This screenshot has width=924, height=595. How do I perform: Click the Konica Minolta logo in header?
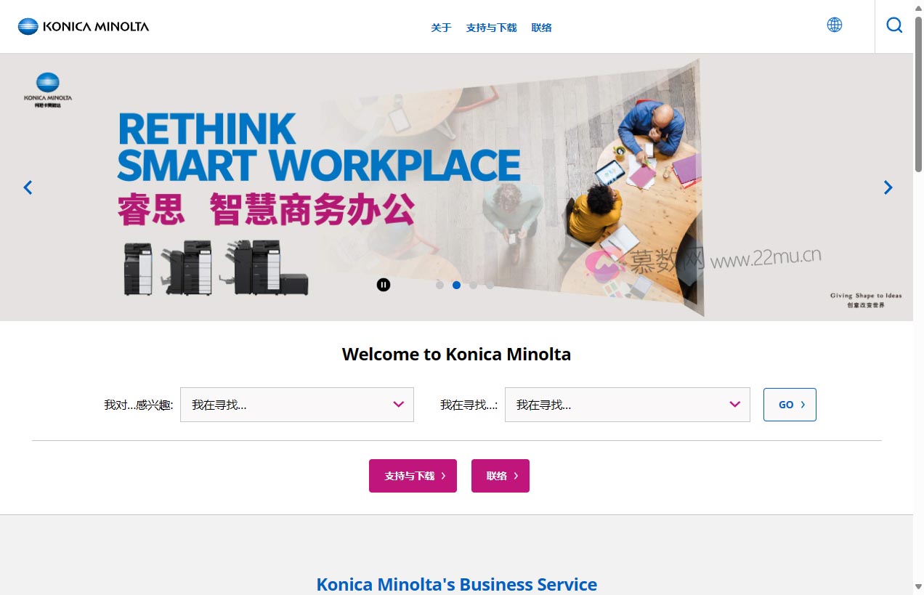pyautogui.click(x=84, y=27)
